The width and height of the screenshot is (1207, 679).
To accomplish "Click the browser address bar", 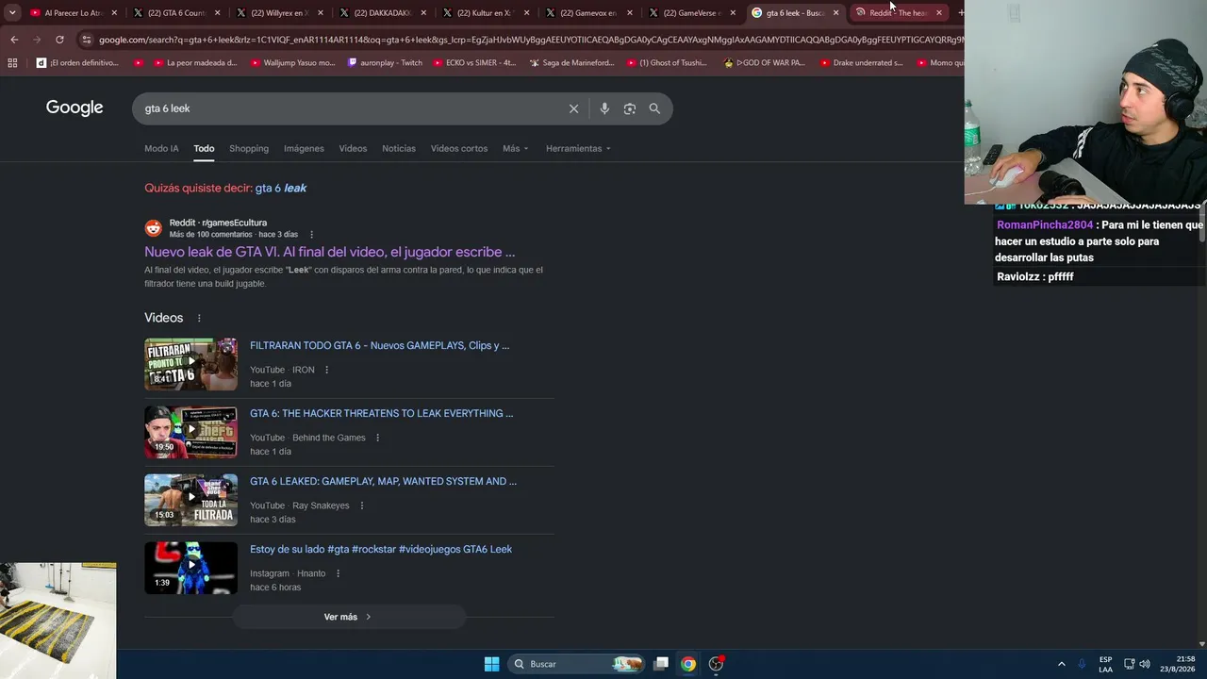I will (528, 40).
